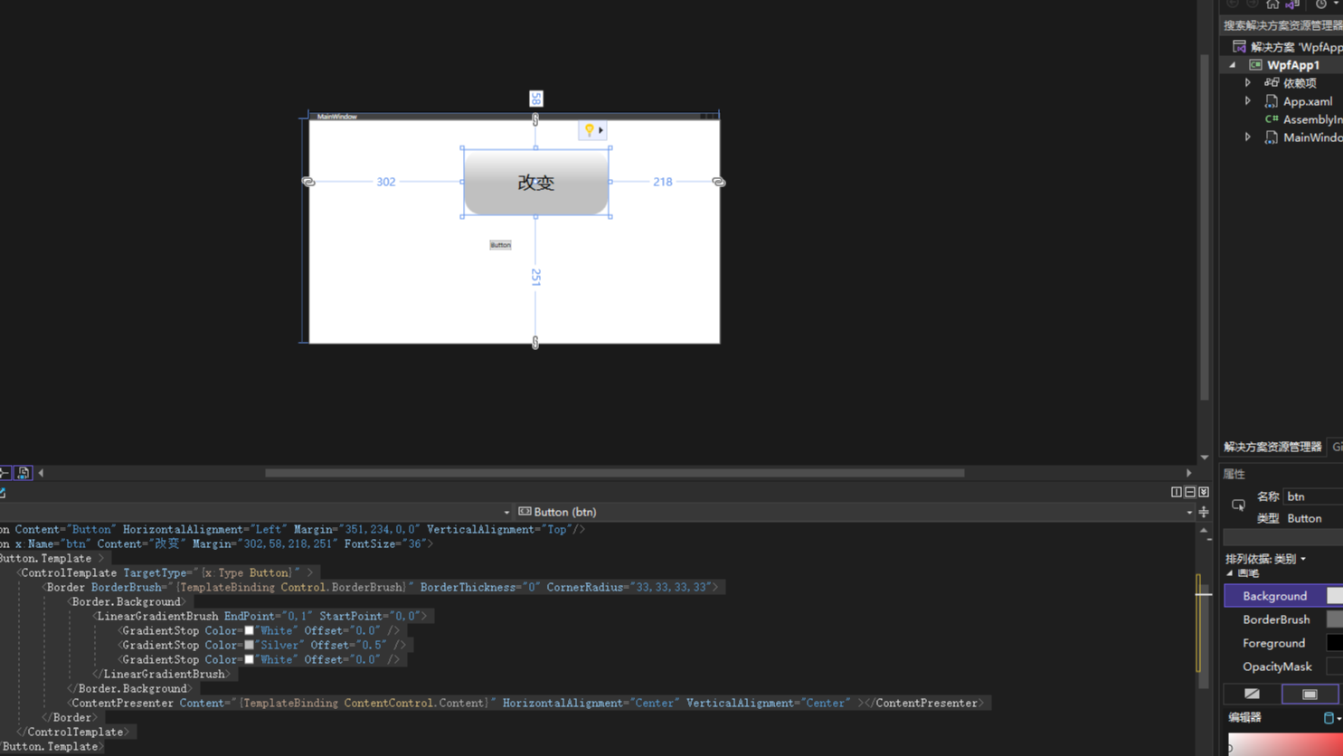The height and width of the screenshot is (756, 1343).
Task: Switch to the solid color brush tab icon
Action: point(1310,694)
